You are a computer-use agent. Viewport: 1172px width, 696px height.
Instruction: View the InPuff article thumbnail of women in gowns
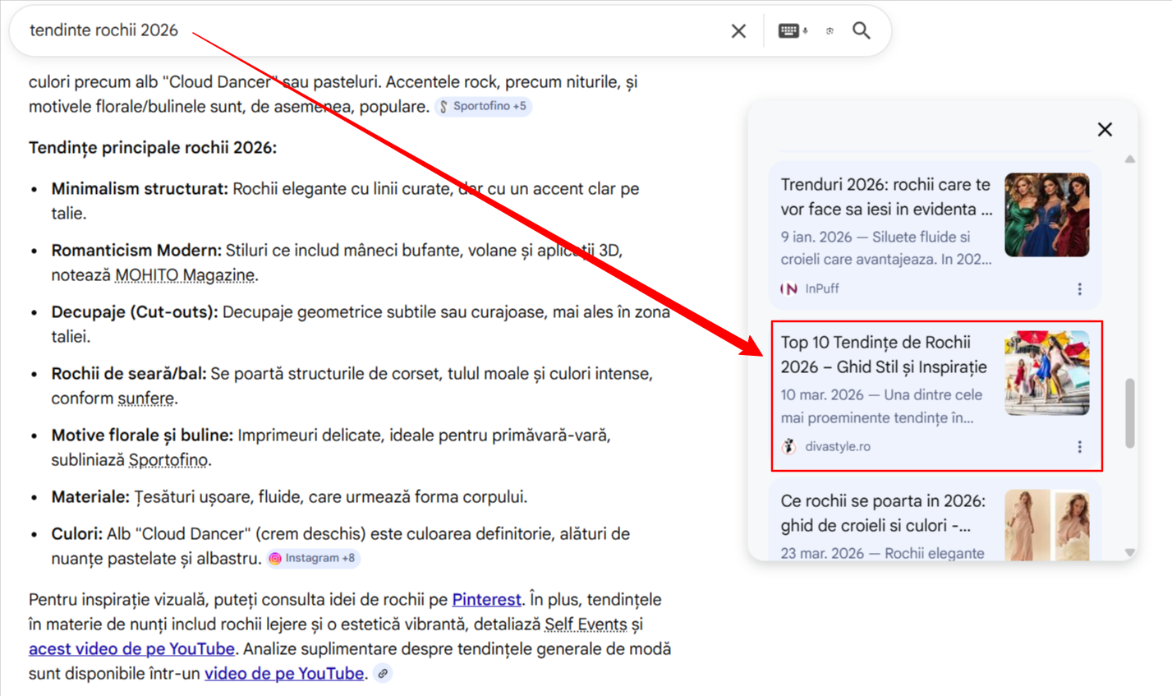[x=1047, y=214]
